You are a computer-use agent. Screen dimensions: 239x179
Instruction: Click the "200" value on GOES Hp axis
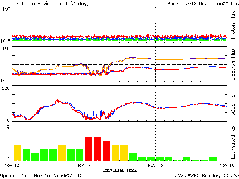[6, 88]
